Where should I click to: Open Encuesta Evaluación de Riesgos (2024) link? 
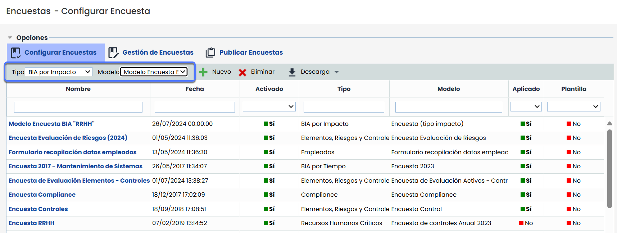pos(68,138)
